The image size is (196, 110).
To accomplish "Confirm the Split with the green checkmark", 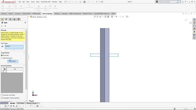I will (2, 26).
